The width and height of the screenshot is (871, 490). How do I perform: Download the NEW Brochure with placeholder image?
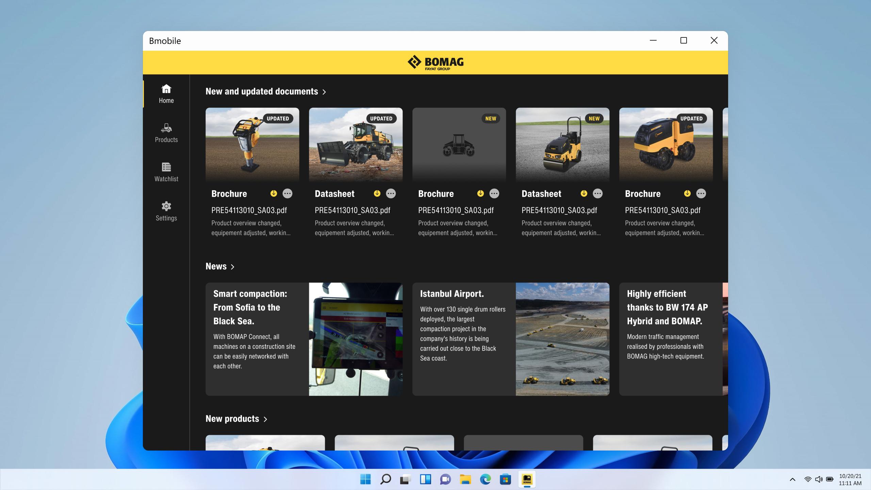[x=480, y=193]
